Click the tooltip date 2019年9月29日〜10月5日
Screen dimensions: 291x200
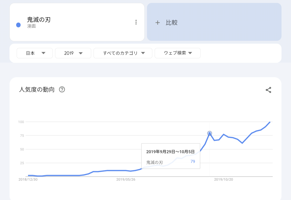170,152
